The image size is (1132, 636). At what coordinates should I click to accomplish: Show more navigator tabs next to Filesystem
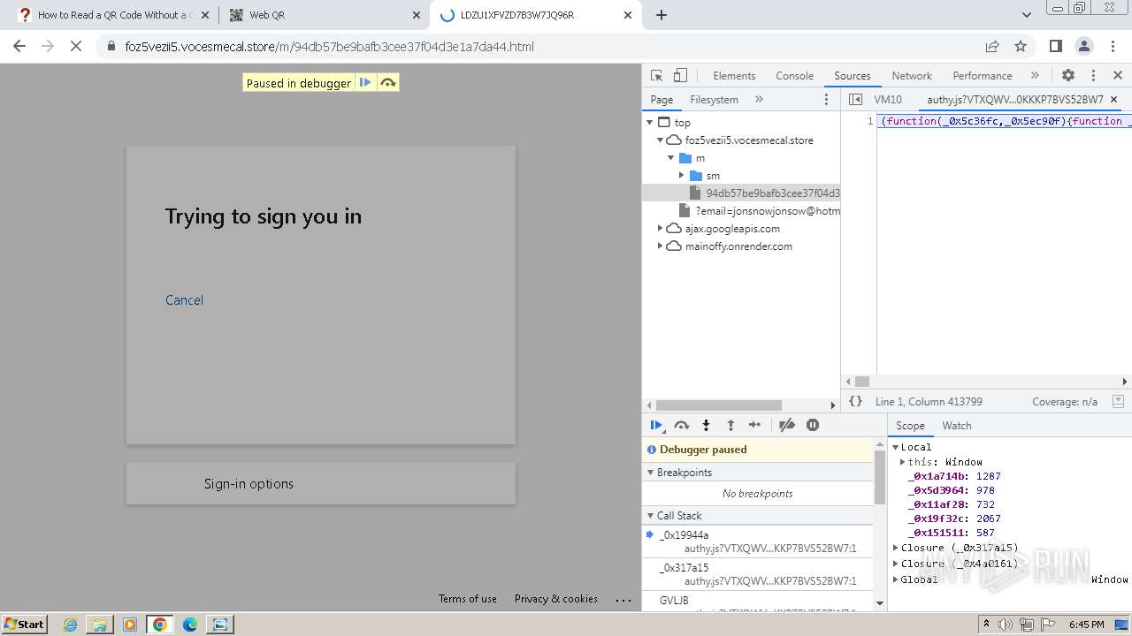point(759,100)
